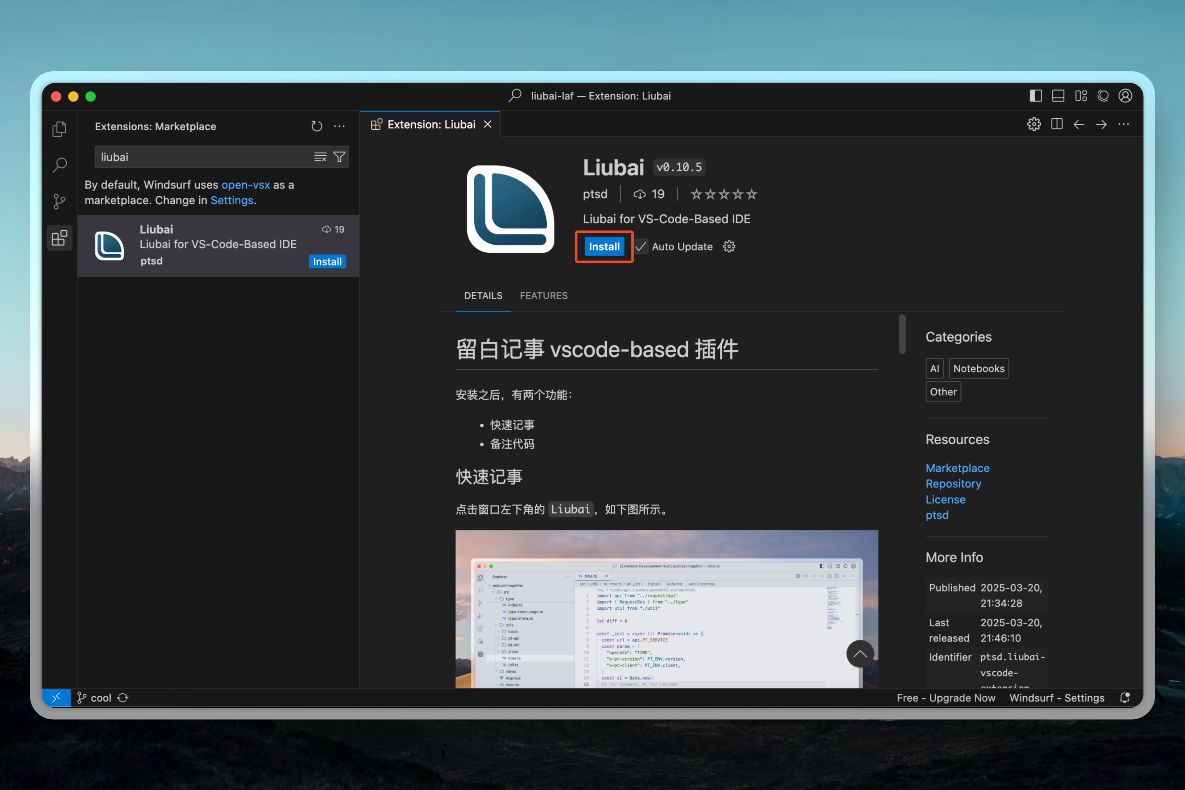The width and height of the screenshot is (1185, 790).
Task: Click the liubai search input field
Action: point(202,157)
